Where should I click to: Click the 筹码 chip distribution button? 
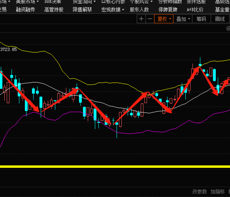(x=201, y=19)
